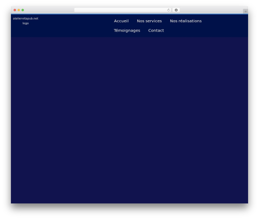The image size is (259, 219).
Task: Open Nos réalisations menu item
Action: point(185,21)
